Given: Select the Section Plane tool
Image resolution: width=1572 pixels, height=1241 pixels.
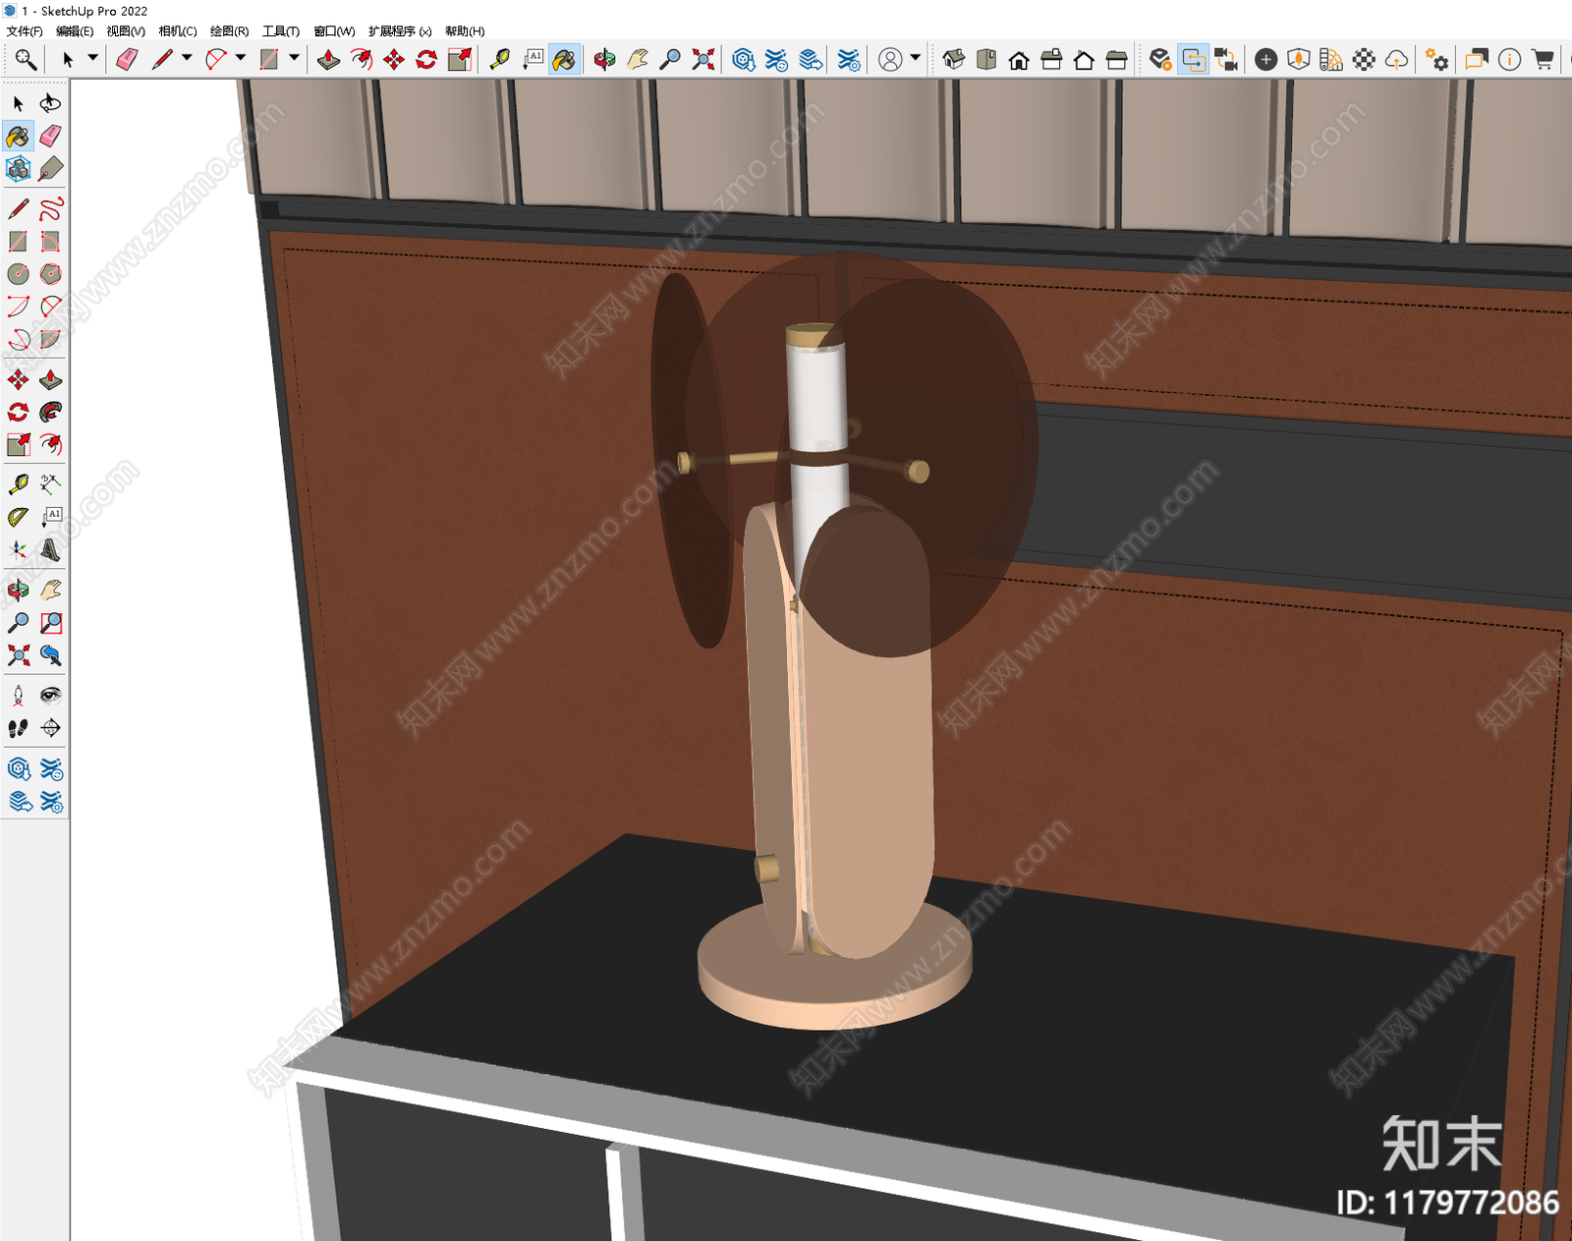Looking at the screenshot, I should click(x=51, y=728).
